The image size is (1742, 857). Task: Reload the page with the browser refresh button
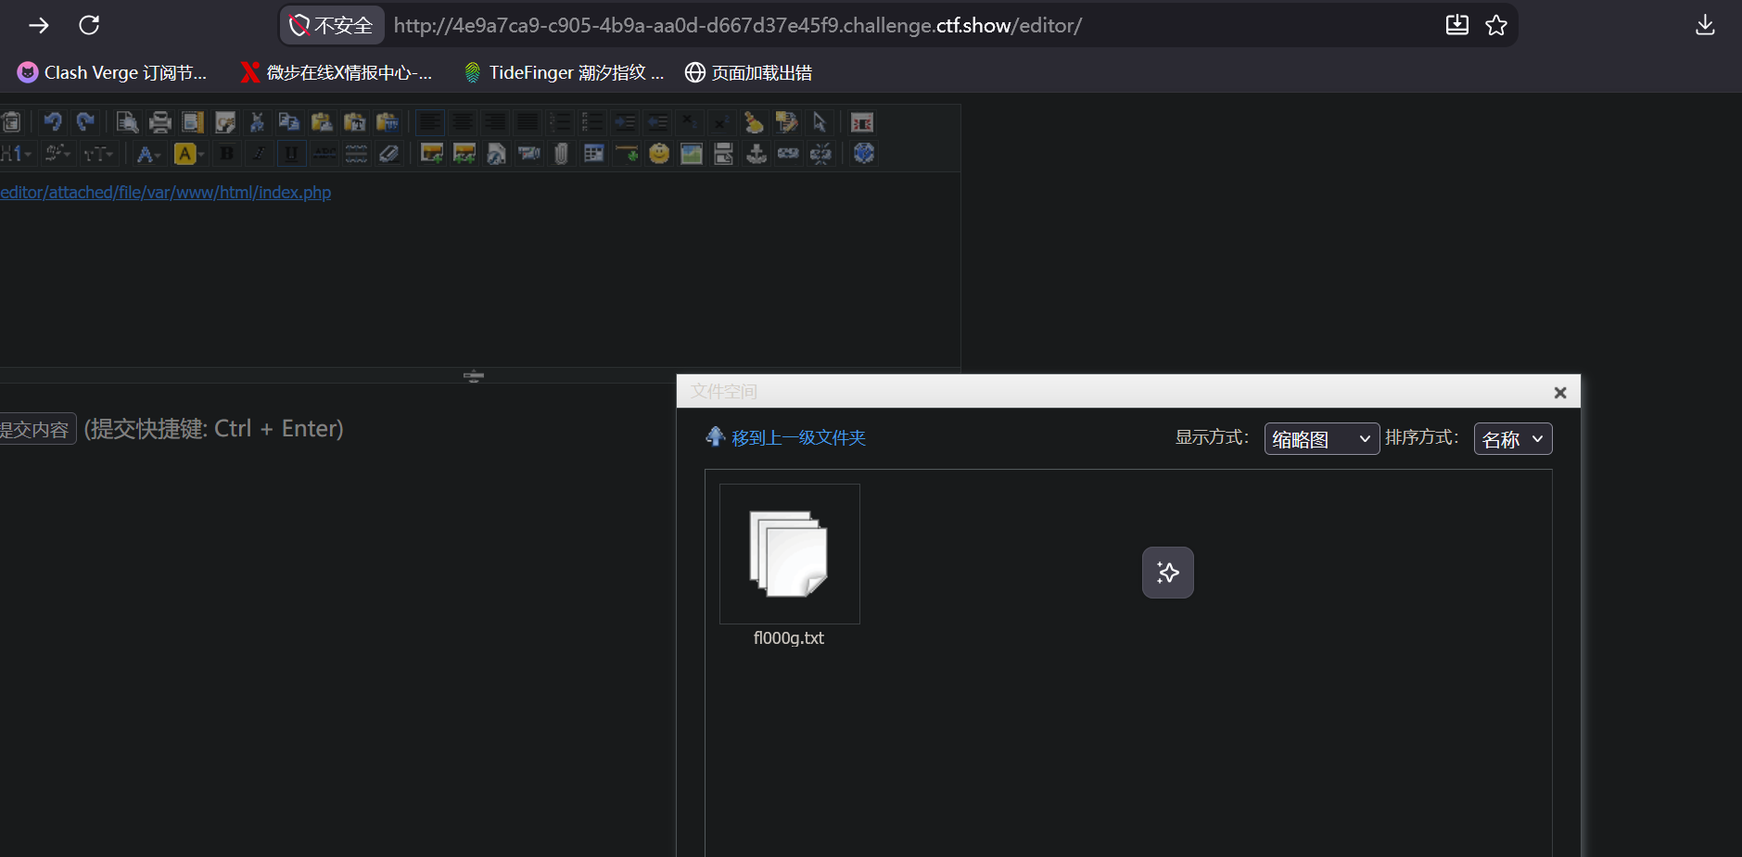89,25
